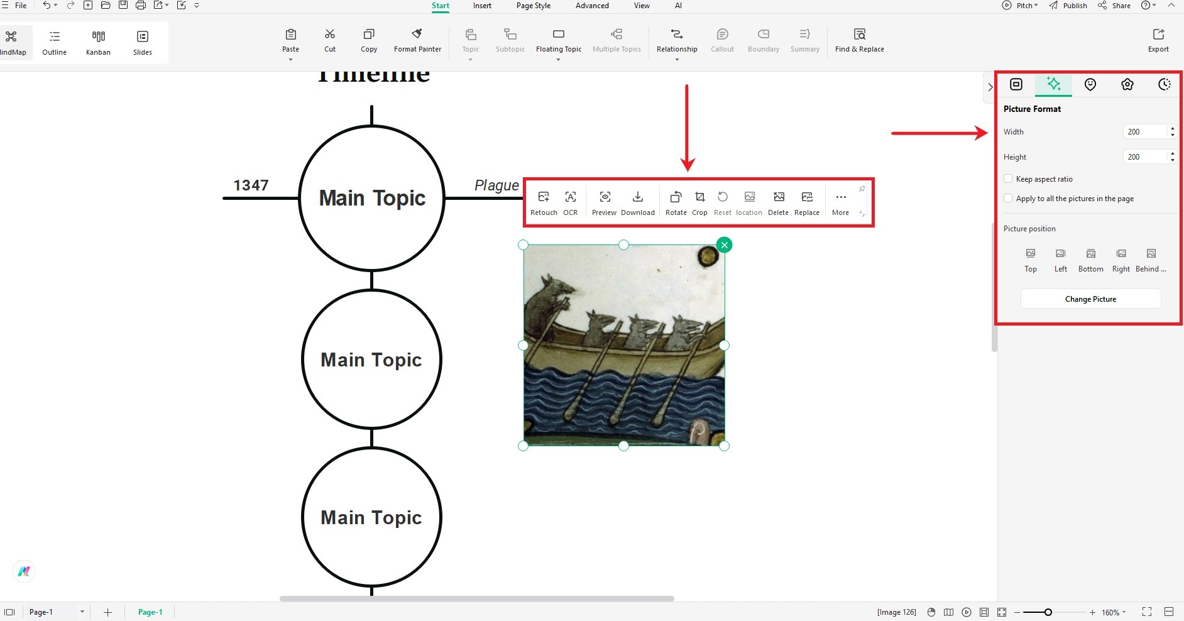
Task: Toggle fit-to-width view in status bar
Action: click(x=1169, y=612)
